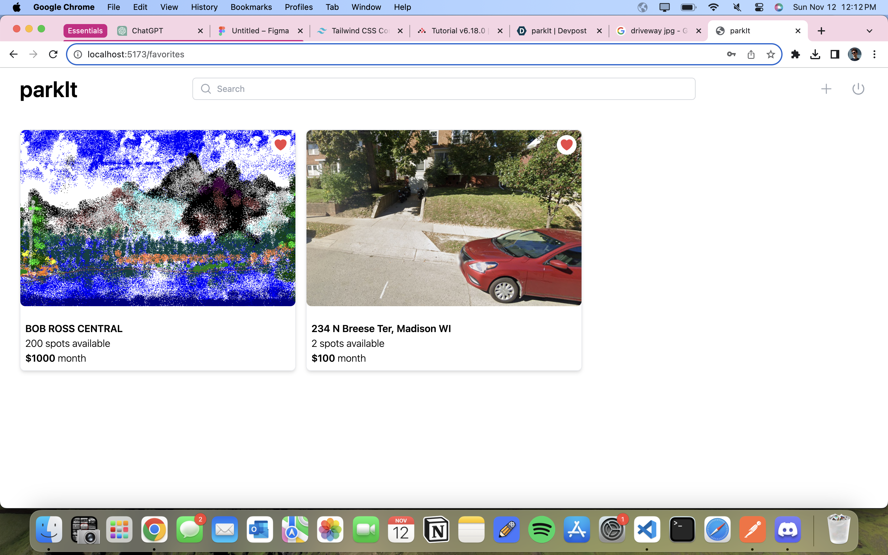Open the BOB ROSS CENTRAL painting thumbnail
Viewport: 888px width, 555px height.
158,218
